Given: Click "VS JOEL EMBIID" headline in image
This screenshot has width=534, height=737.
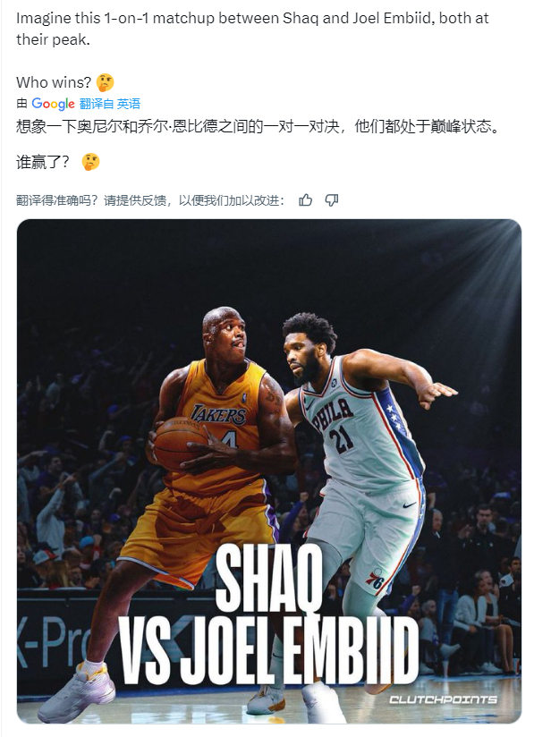Looking at the screenshot, I should [x=268, y=651].
